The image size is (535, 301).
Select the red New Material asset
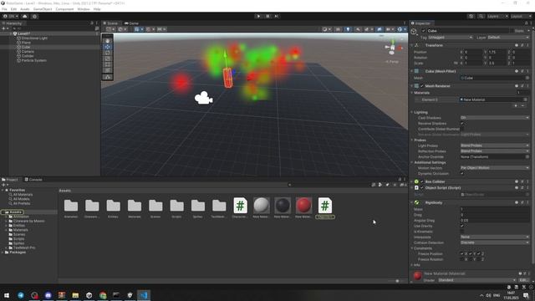pos(303,207)
